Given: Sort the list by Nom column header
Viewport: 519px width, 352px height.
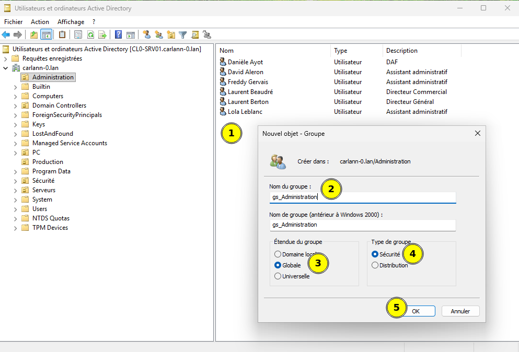Looking at the screenshot, I should click(x=273, y=51).
